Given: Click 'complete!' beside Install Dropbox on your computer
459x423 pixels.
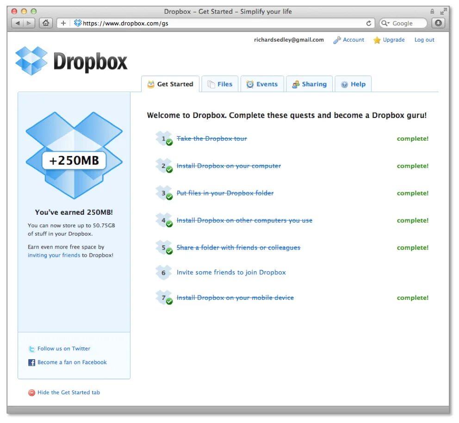Looking at the screenshot, I should click(x=413, y=166).
